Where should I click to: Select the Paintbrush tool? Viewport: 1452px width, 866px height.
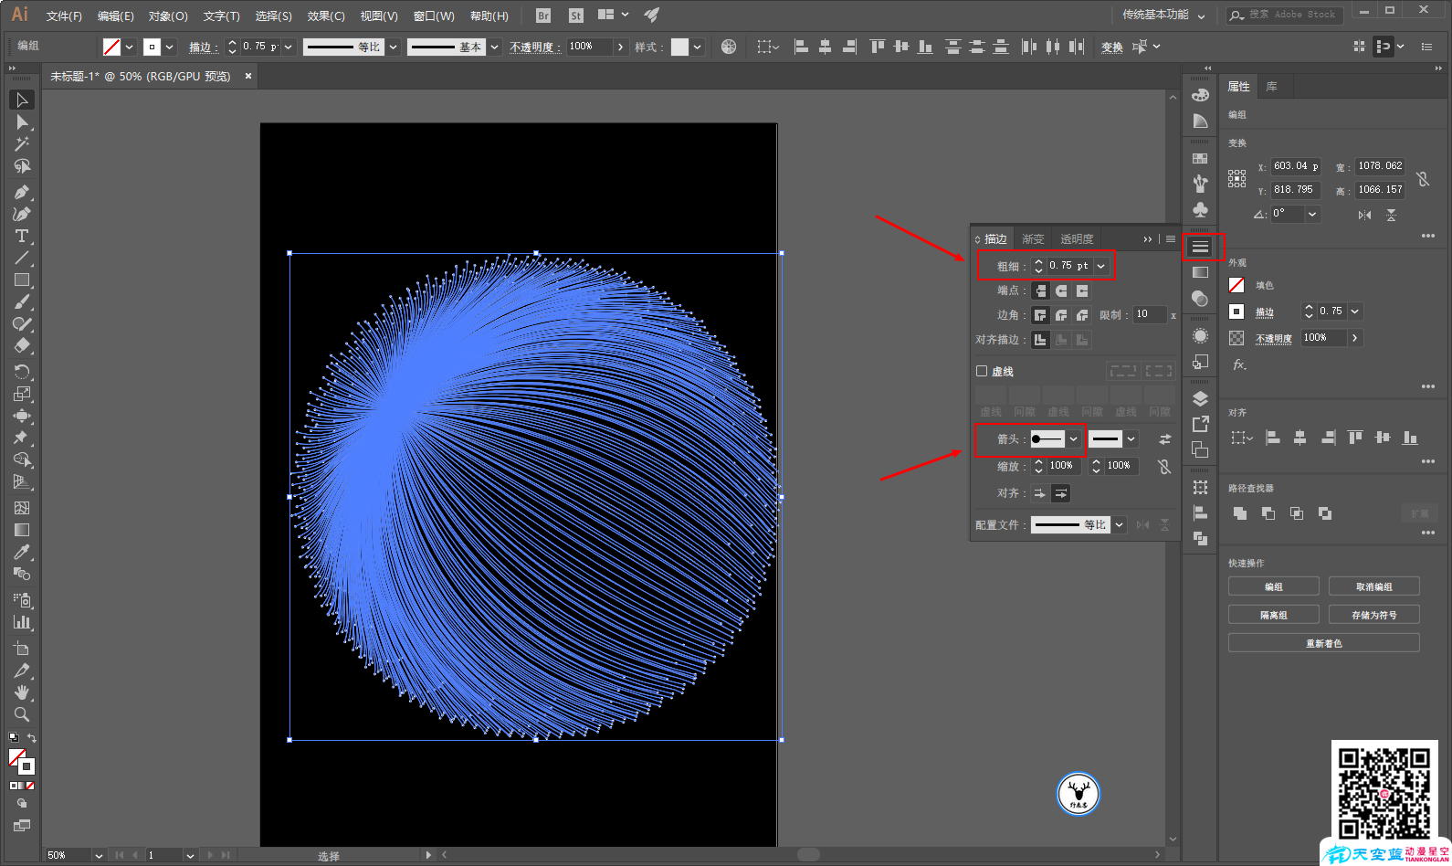pos(22,302)
